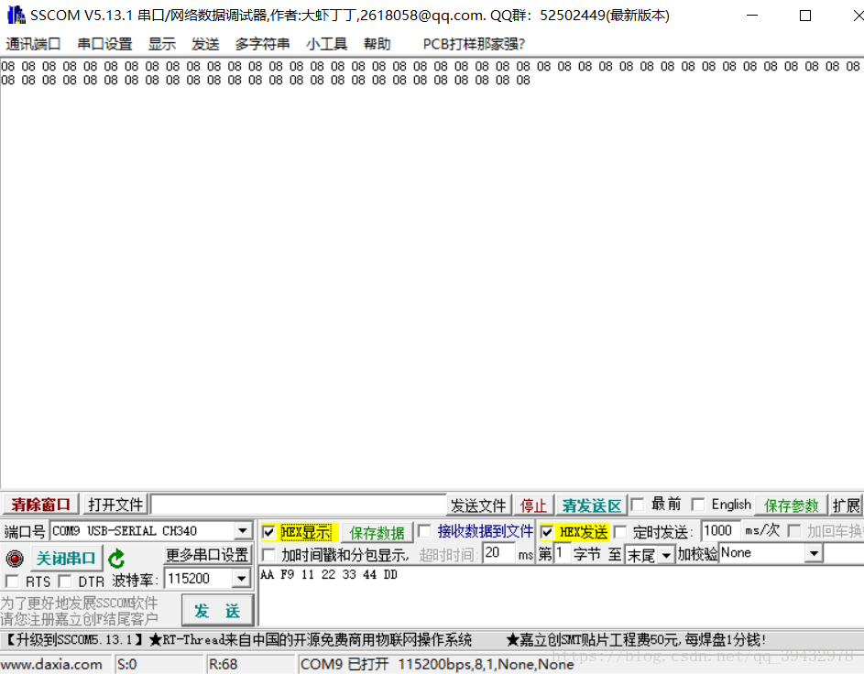Enable 接收数据到文件 to save received data
Viewport: 864px width, 674px height.
[x=424, y=531]
